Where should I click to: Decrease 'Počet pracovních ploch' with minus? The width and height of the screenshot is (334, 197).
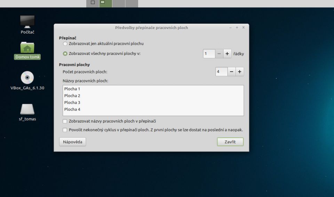(232, 72)
